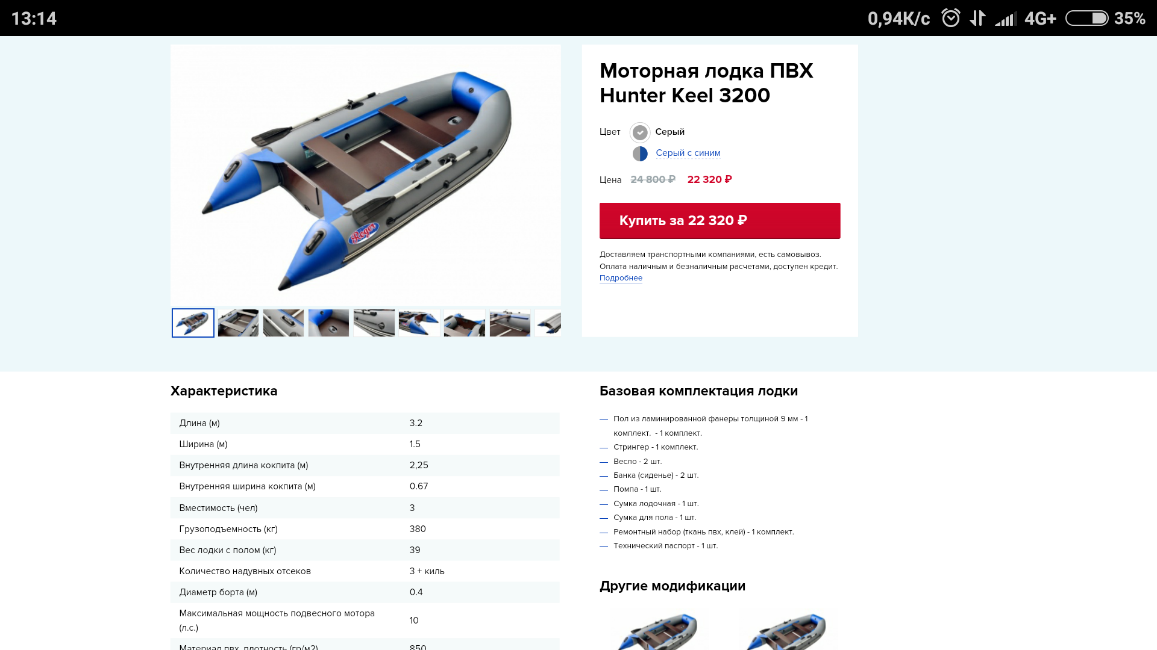Select the gray-blue half-circle color swatch
The height and width of the screenshot is (650, 1157).
point(640,153)
